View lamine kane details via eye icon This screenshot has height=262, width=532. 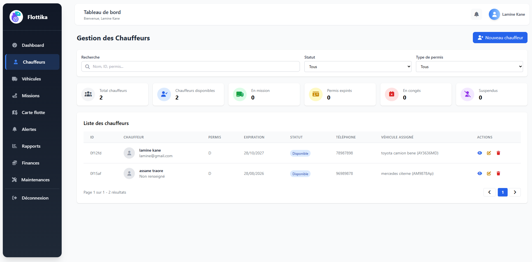[x=480, y=153]
